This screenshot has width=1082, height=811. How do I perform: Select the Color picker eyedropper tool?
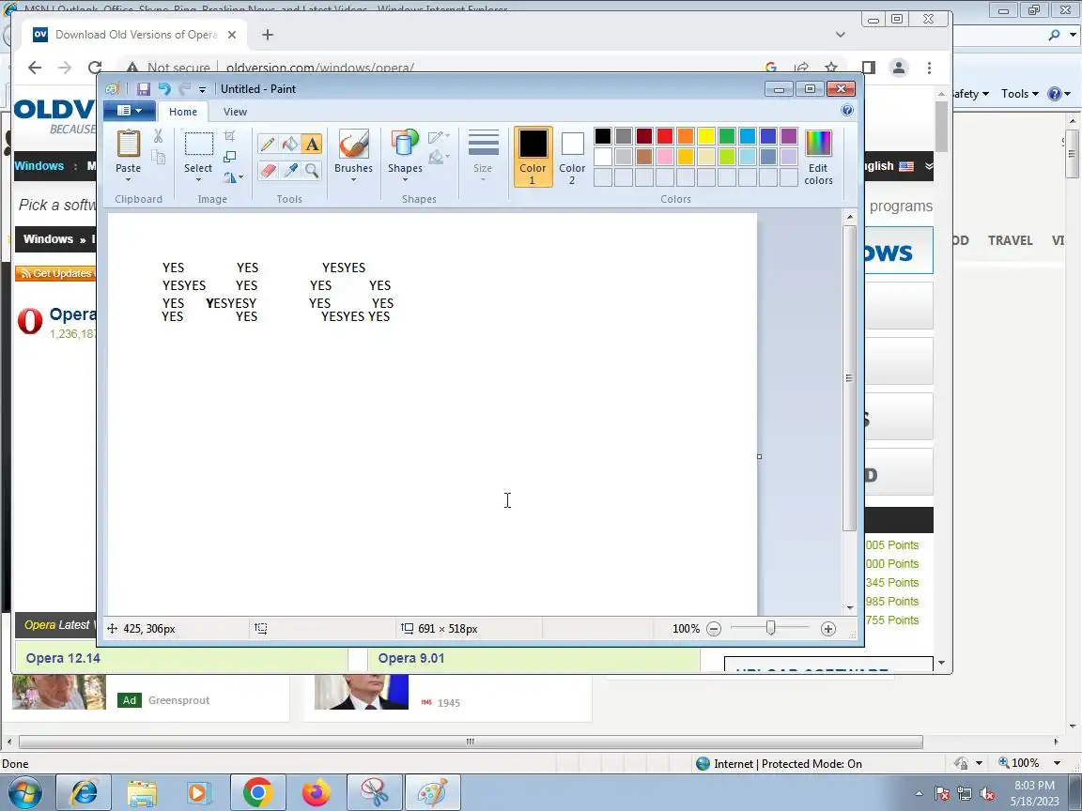pos(290,170)
